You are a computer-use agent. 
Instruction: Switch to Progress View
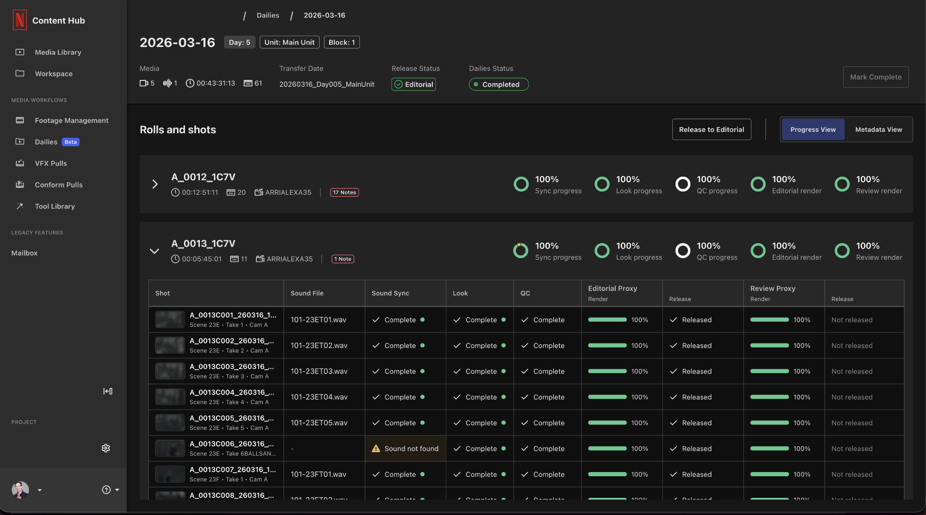(x=813, y=130)
